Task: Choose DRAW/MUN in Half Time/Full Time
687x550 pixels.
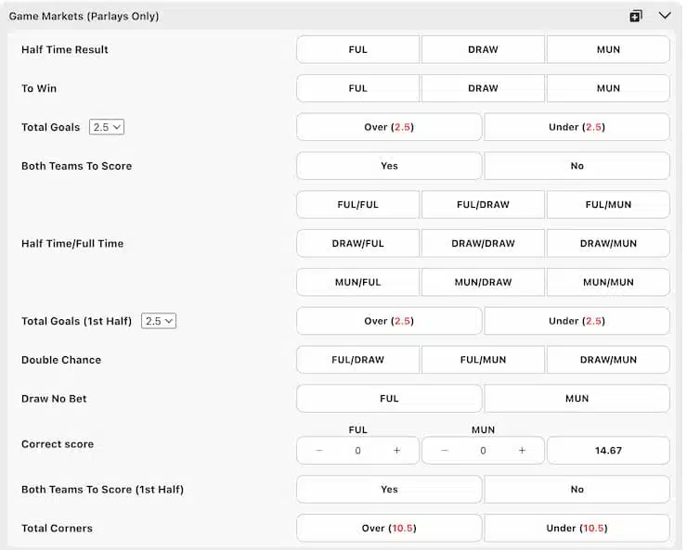Action: [x=608, y=243]
